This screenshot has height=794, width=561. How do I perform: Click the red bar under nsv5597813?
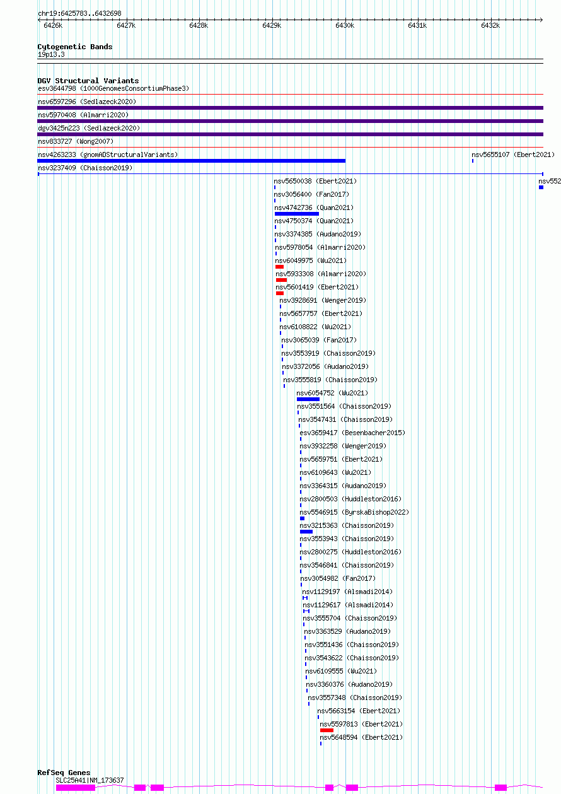327,730
